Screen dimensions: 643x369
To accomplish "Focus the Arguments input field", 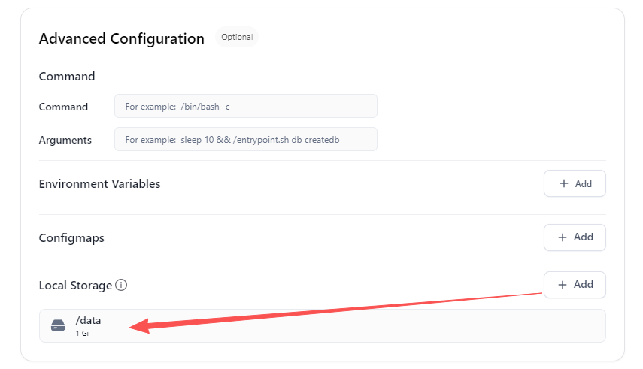I will click(x=246, y=139).
